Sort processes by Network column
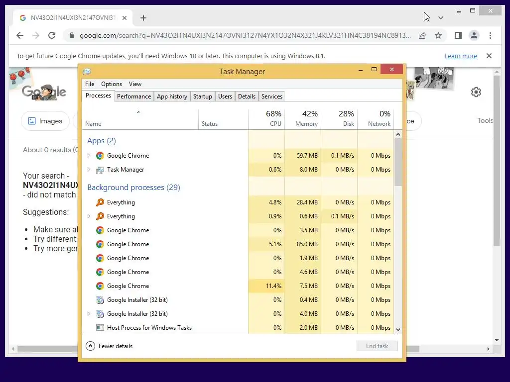The width and height of the screenshot is (510, 382). [376, 119]
